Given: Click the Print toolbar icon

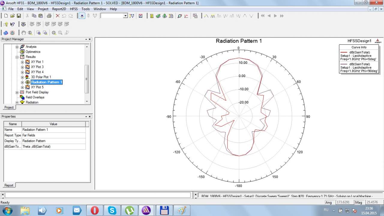Looking at the screenshot, I should pos(49,16).
